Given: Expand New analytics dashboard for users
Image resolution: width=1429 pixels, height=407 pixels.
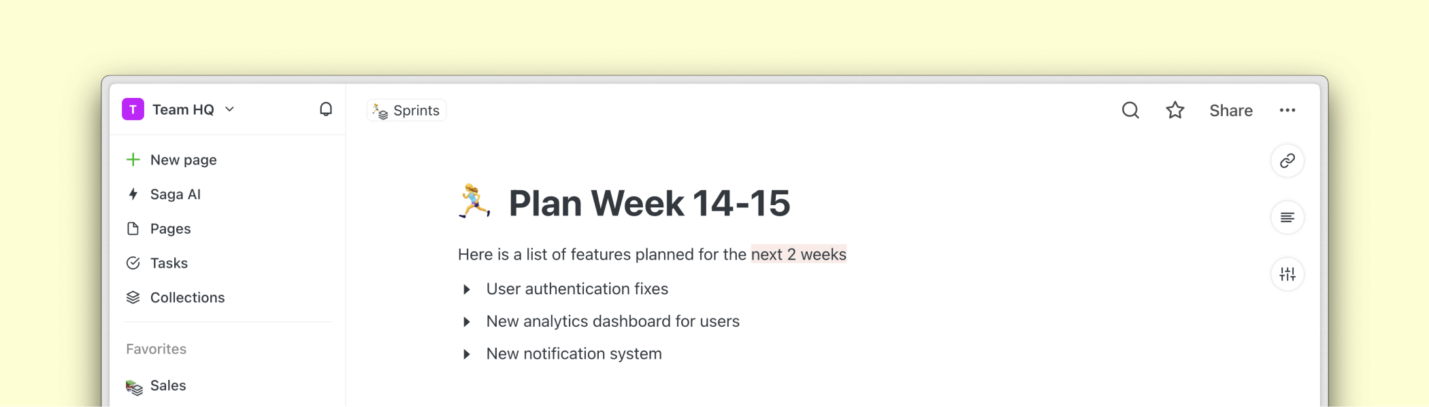Looking at the screenshot, I should [467, 322].
